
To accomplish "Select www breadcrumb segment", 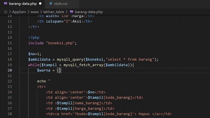I will point(34,12).
